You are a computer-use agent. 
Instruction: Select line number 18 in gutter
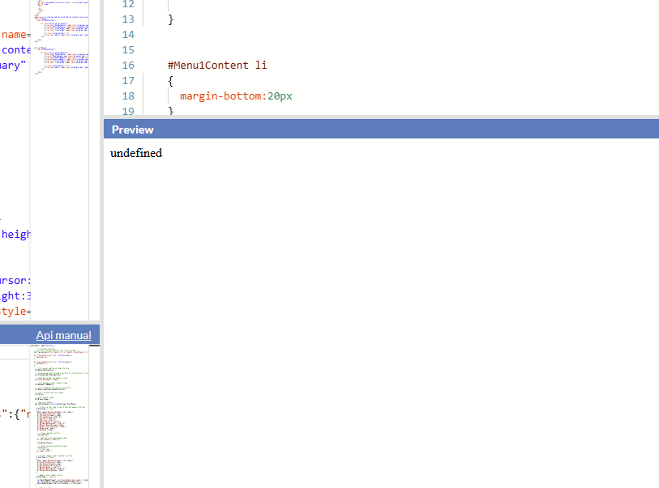(x=127, y=96)
